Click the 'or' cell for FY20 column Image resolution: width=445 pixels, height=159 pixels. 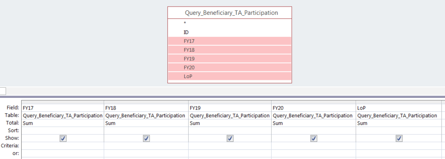[314, 153]
